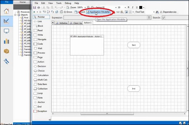The width and height of the screenshot is (189, 125).
Task: Open the font colour dropdown arrow
Action: [144, 8]
